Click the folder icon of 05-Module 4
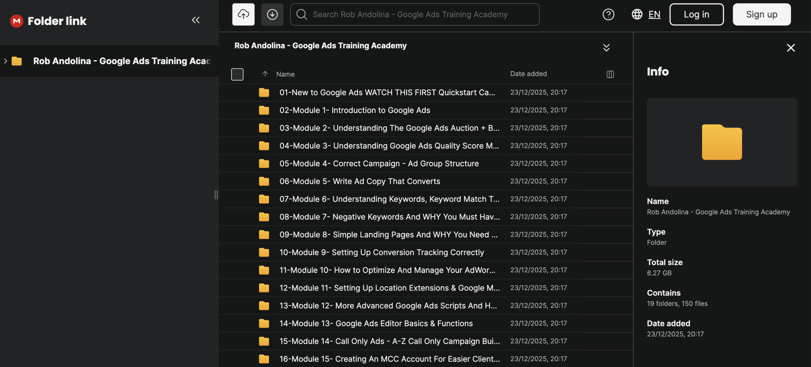Viewport: 811px width, 367px height. click(264, 164)
